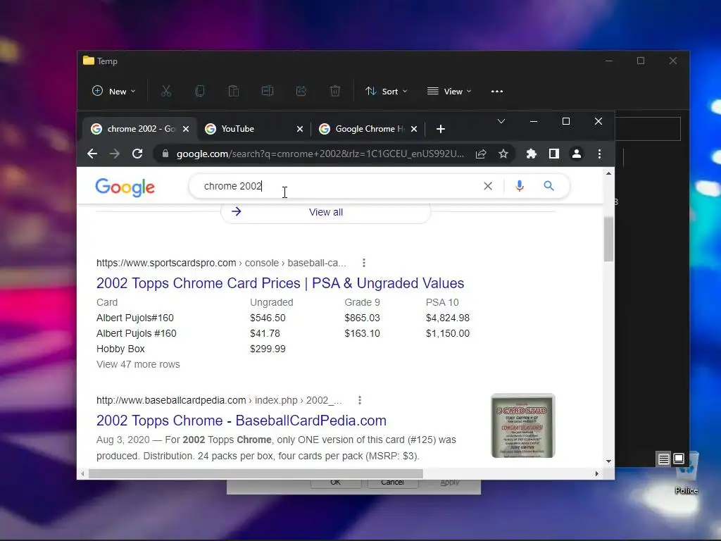Click the horizontal scrollbar thumb in Chrome

[x=256, y=473]
